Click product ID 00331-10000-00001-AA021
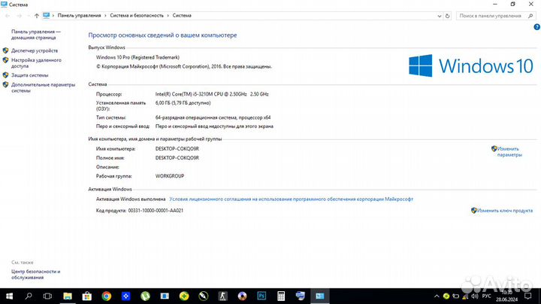The height and width of the screenshot is (304, 541). [x=156, y=211]
